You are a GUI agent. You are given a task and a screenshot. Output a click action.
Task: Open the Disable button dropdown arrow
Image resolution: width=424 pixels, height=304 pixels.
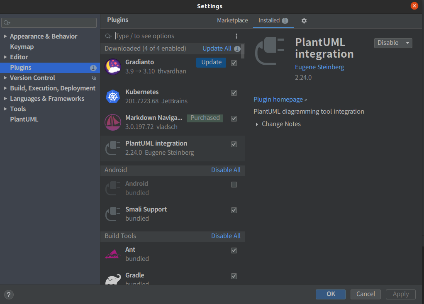coord(407,43)
